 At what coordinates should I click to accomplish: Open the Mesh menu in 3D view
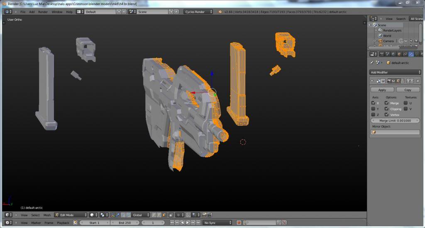[47, 215]
